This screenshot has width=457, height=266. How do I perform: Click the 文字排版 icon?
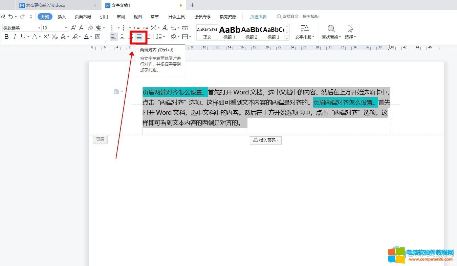305,29
